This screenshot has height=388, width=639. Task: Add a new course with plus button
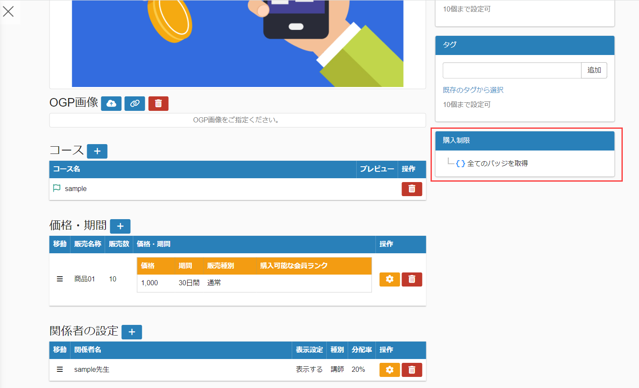click(x=97, y=151)
